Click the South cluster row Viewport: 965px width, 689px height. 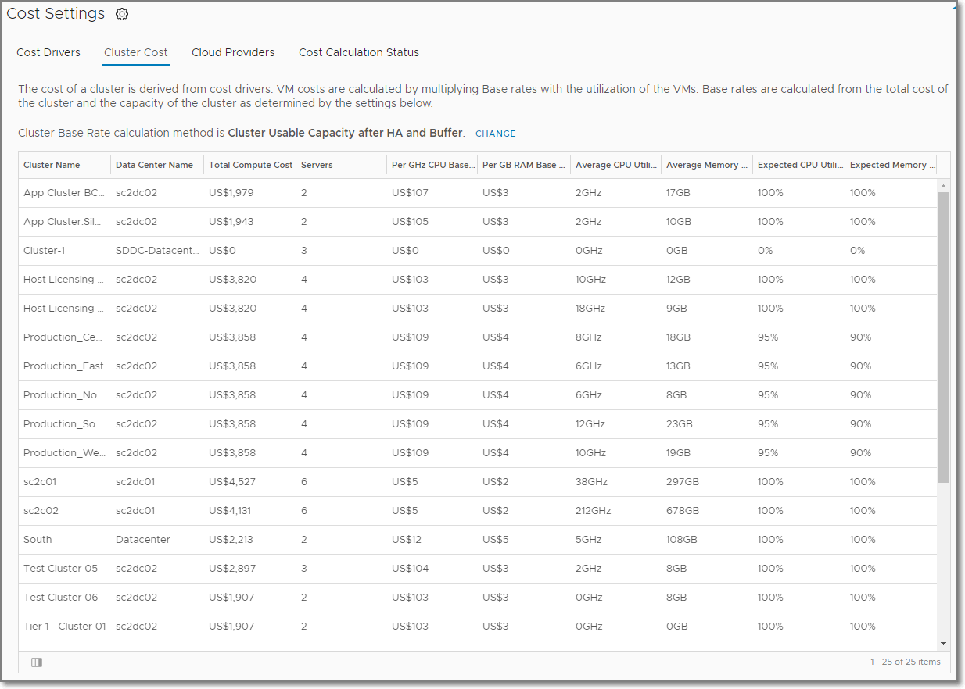coord(38,540)
